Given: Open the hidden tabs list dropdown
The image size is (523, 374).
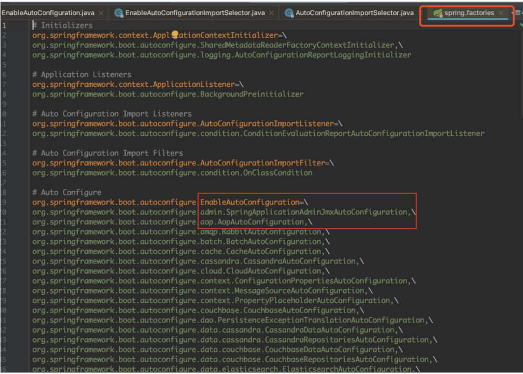Looking at the screenshot, I should [x=517, y=13].
